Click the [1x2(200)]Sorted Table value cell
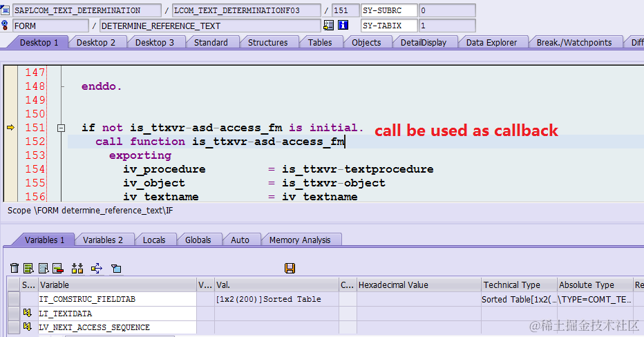The width and height of the screenshot is (644, 337). pos(276,299)
